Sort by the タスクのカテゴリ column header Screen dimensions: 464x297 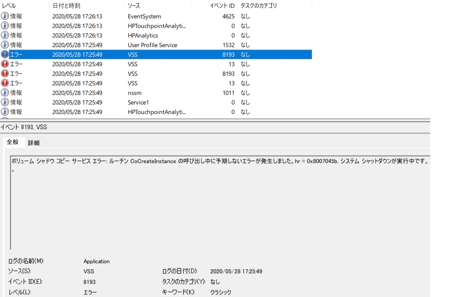pyautogui.click(x=259, y=6)
